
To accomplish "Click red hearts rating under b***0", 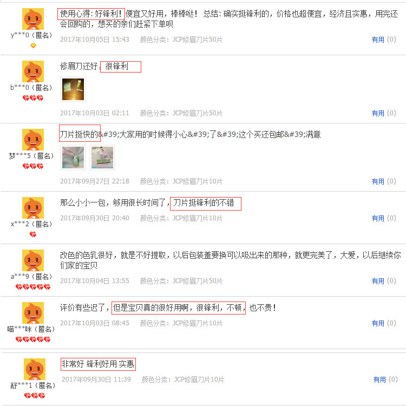I will click(33, 98).
